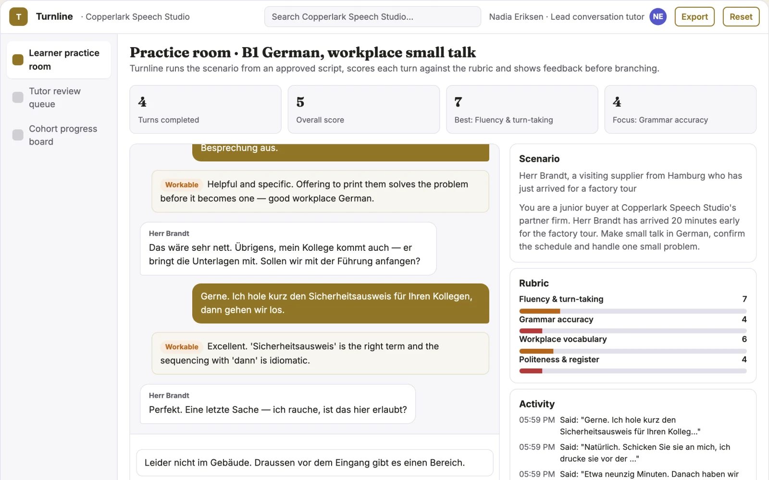Click activity entry "Natürlich. Schicken Sie sie"
This screenshot has width=769, height=480.
coord(633,453)
